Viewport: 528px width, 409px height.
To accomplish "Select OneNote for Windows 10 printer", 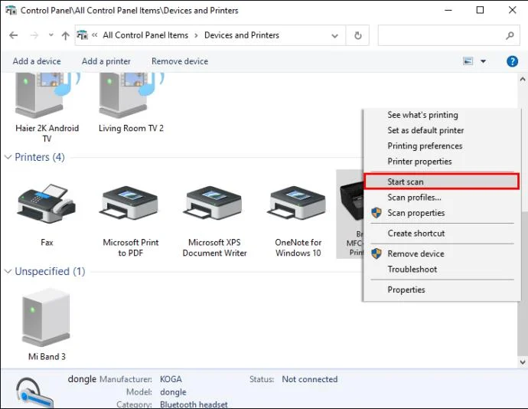I will [x=298, y=221].
